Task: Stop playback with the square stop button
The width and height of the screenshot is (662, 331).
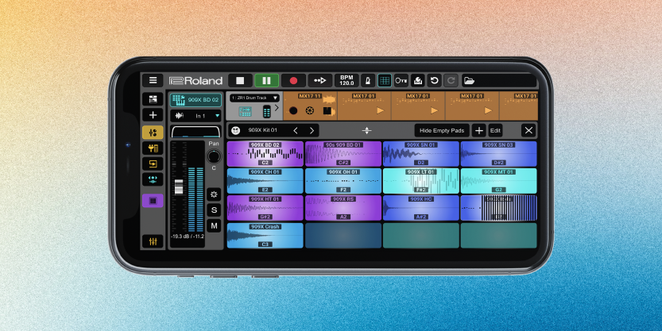Action: coord(240,80)
